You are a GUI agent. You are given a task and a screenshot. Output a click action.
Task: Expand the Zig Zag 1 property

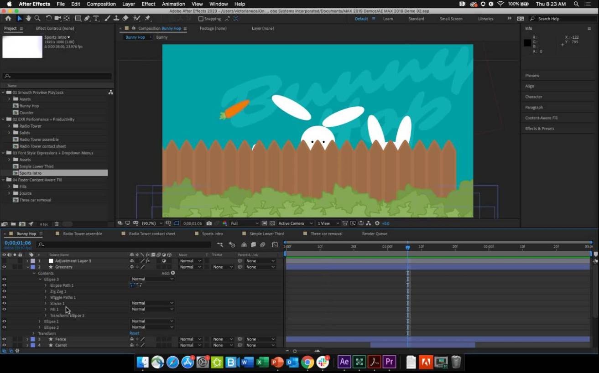[46, 291]
